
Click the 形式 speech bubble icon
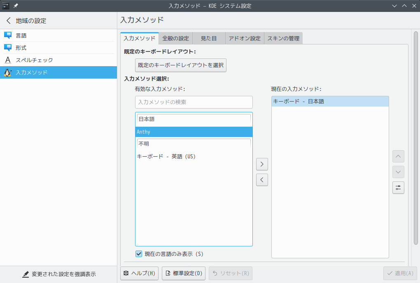point(8,48)
